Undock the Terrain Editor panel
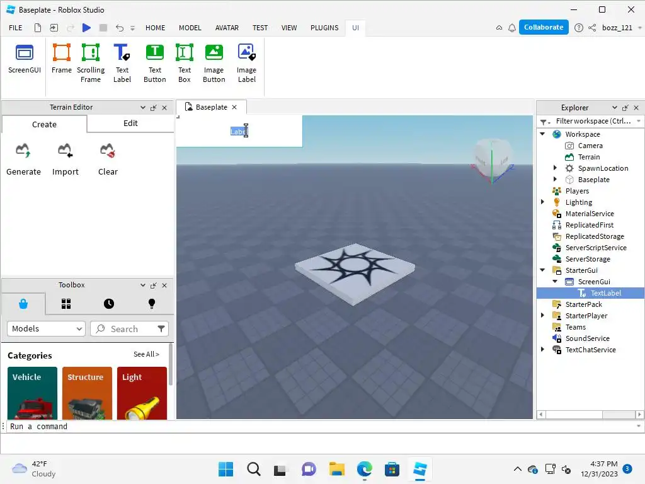Screen dimensions: 645x484 pos(154,107)
